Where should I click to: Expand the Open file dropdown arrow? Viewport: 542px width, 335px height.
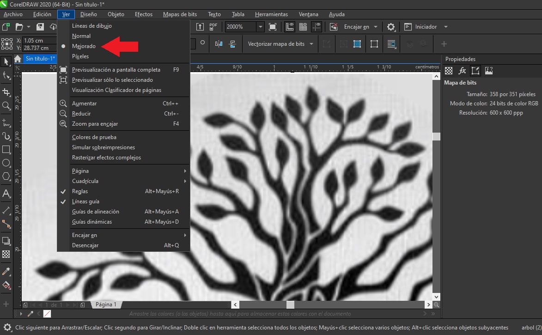(x=28, y=27)
